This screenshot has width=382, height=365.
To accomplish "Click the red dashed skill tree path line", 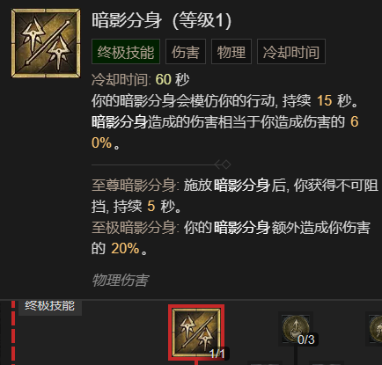I will click(x=13, y=332).
